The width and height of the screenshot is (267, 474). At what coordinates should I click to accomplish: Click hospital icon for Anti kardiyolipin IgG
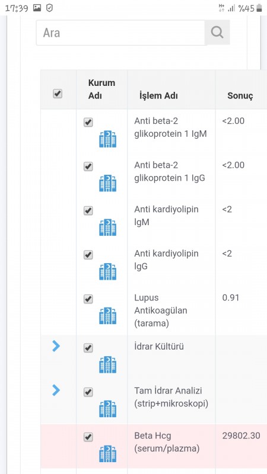click(x=108, y=271)
